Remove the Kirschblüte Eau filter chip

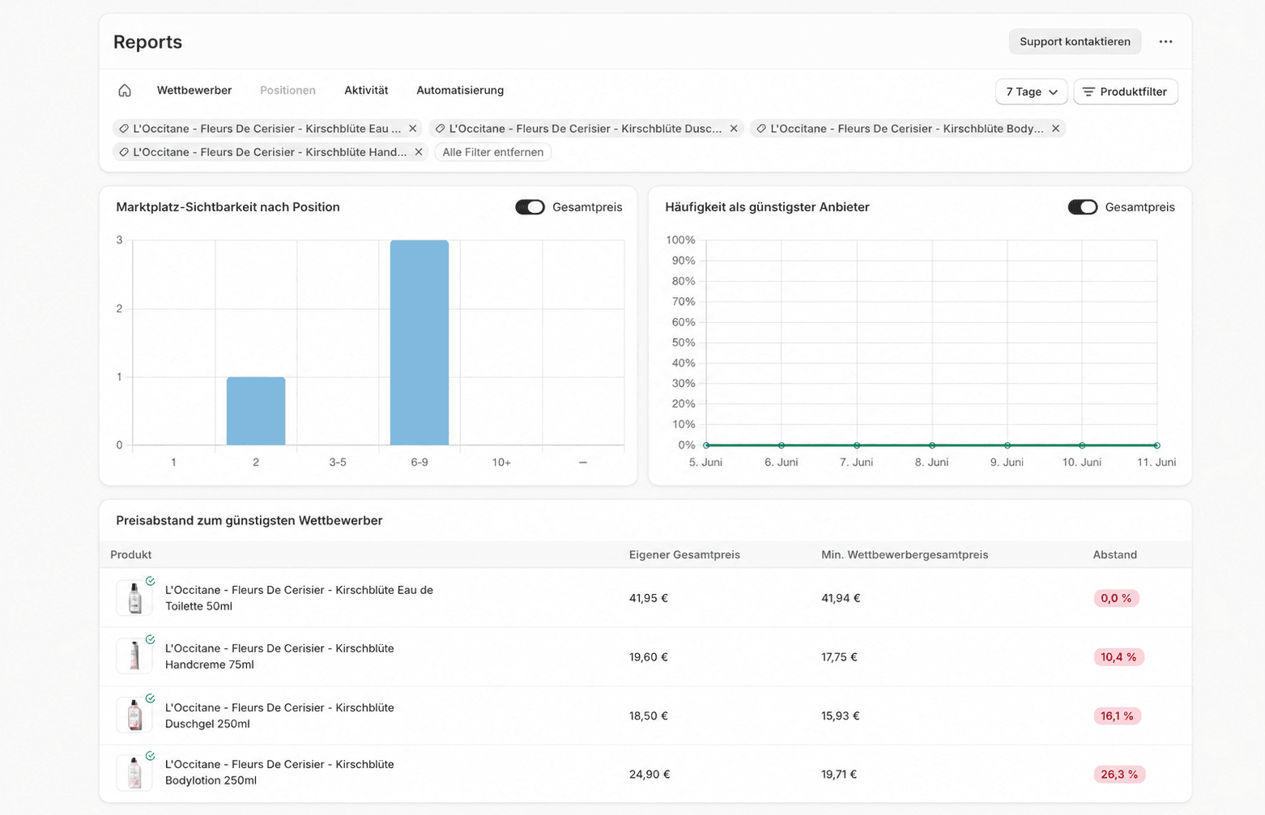tap(413, 129)
